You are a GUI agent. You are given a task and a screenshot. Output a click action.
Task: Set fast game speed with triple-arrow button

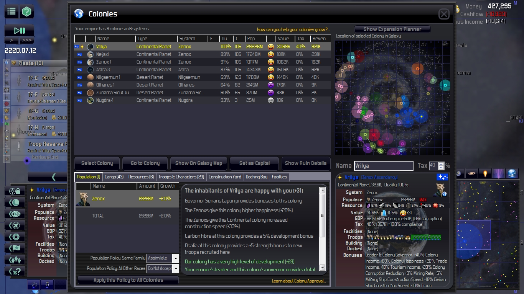click(x=27, y=40)
